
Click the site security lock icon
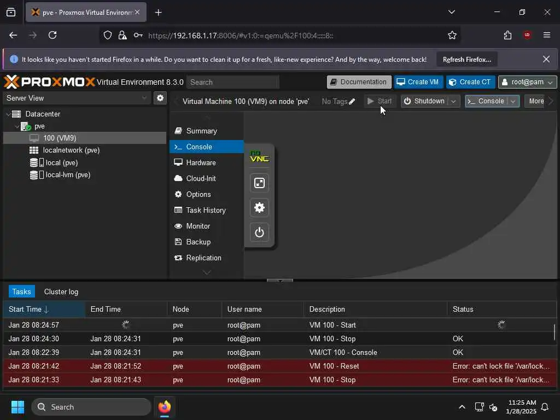pos(122,35)
